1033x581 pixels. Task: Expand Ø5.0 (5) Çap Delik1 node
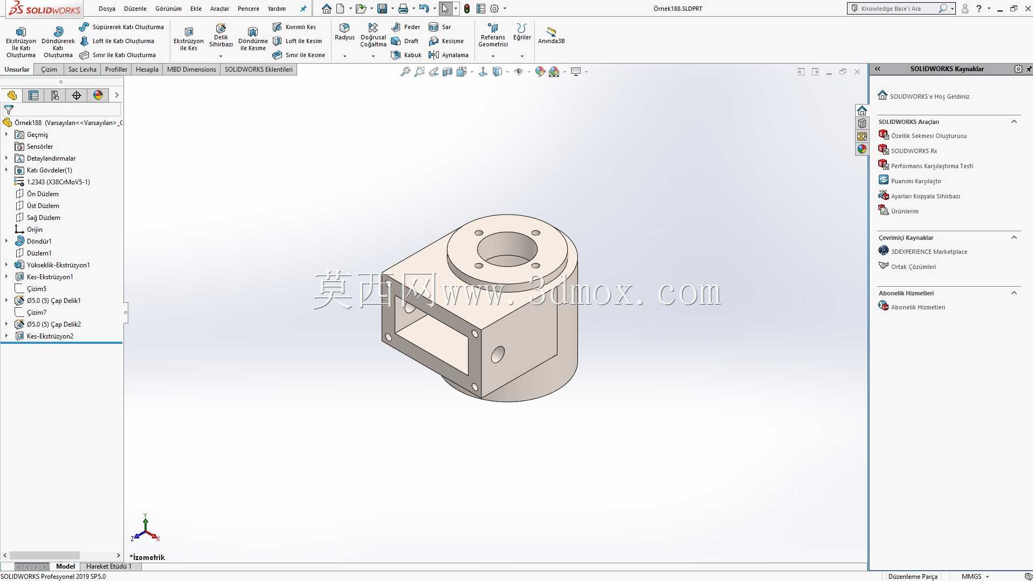click(x=6, y=301)
